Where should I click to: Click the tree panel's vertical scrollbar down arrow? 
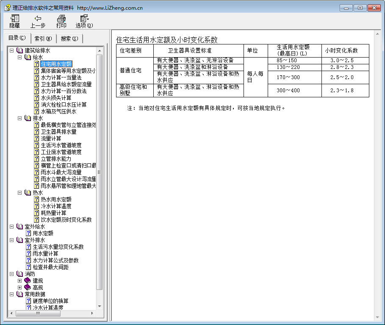100,306
